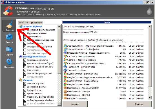
Task: Click the '136 462 КБ' size value
Action: (120, 56)
